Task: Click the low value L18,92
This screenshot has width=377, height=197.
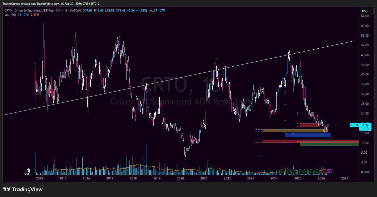Action: tap(109, 11)
